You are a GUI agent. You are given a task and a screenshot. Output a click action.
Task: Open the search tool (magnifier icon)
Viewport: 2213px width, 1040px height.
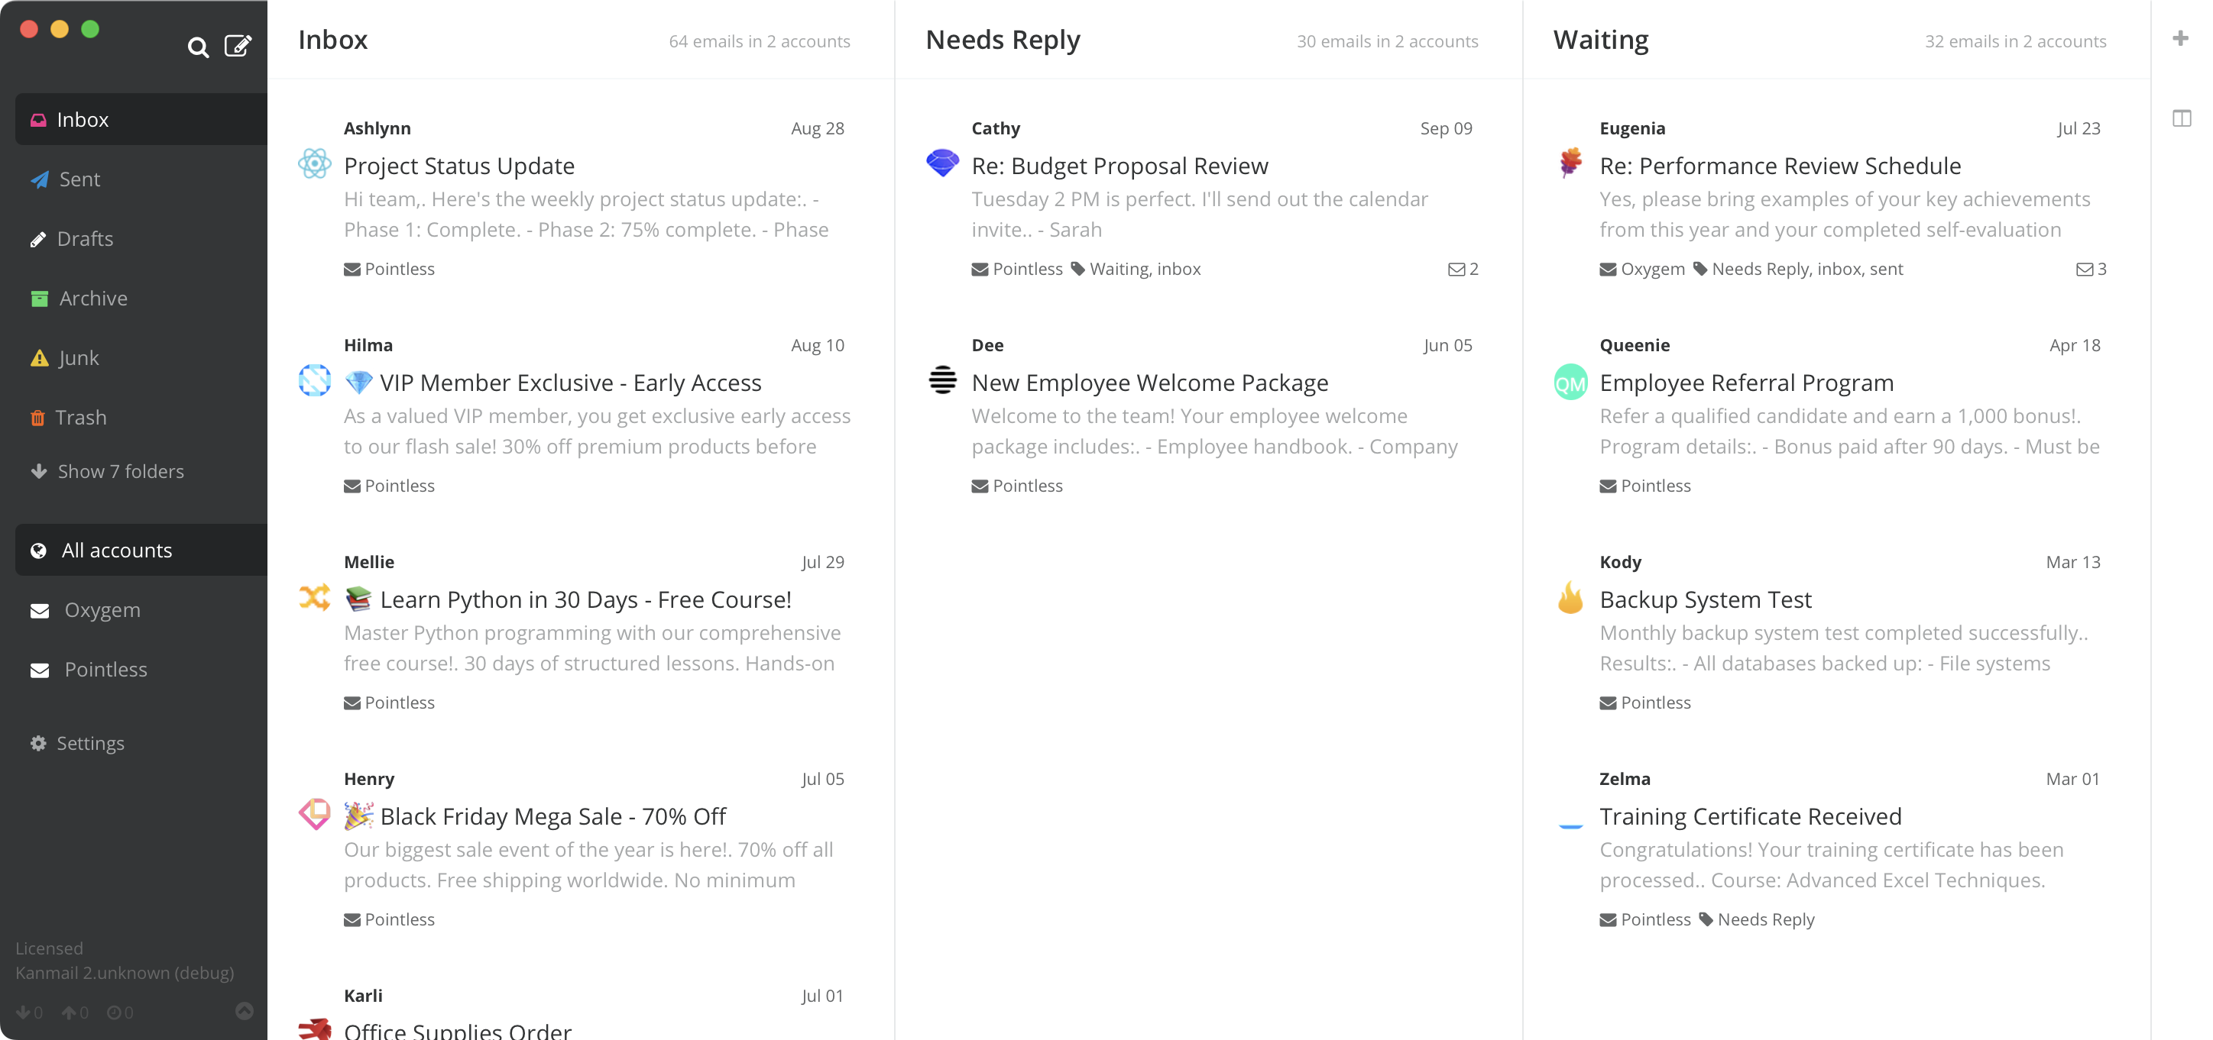click(x=199, y=47)
